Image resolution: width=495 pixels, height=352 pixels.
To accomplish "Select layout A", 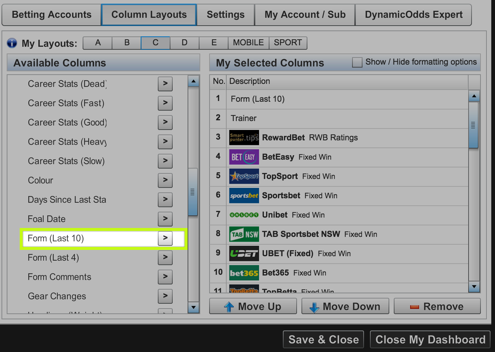I will click(98, 43).
